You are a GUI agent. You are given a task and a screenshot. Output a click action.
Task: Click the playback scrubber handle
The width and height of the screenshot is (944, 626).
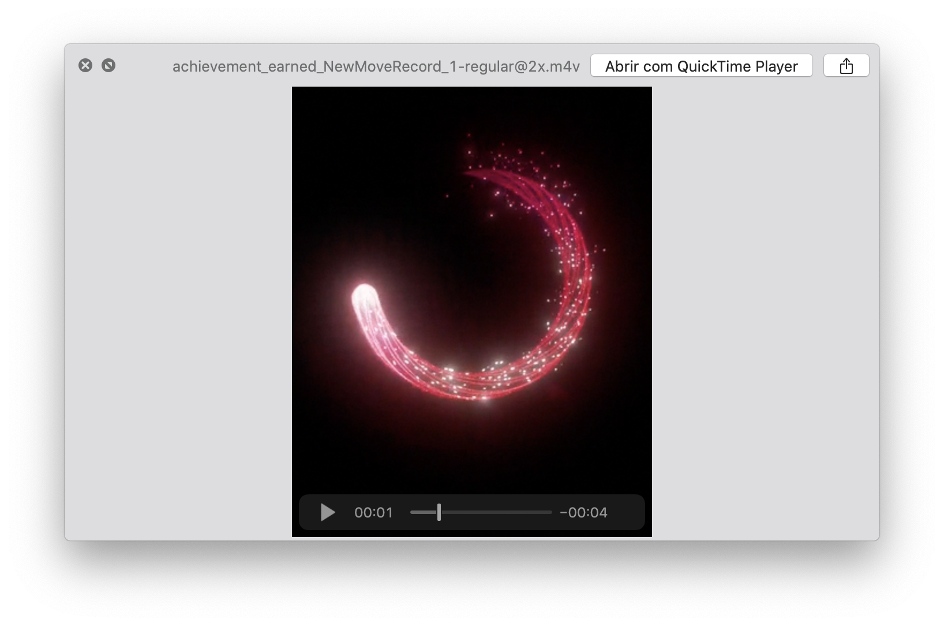(439, 512)
